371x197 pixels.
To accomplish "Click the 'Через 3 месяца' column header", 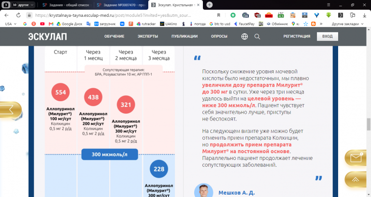I will pos(159,55).
